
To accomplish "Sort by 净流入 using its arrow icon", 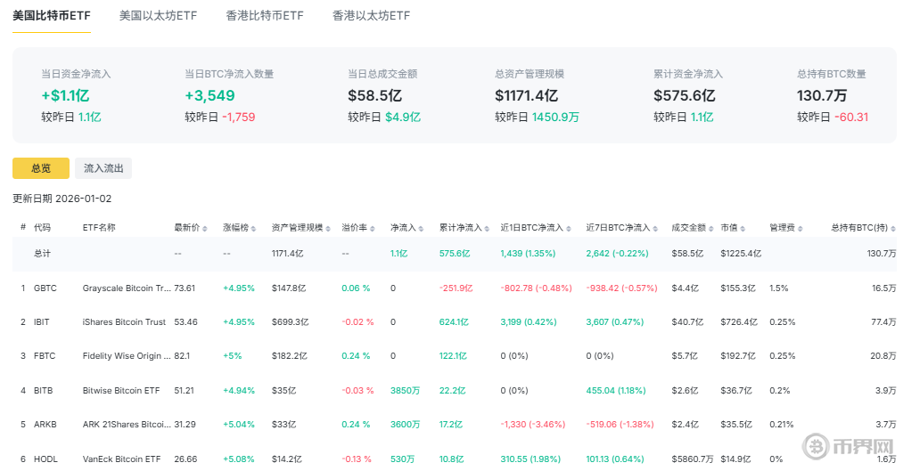I will click(420, 228).
